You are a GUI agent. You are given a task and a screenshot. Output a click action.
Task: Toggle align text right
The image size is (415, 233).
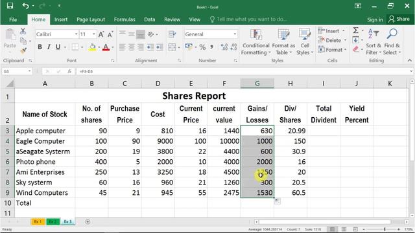pos(141,47)
